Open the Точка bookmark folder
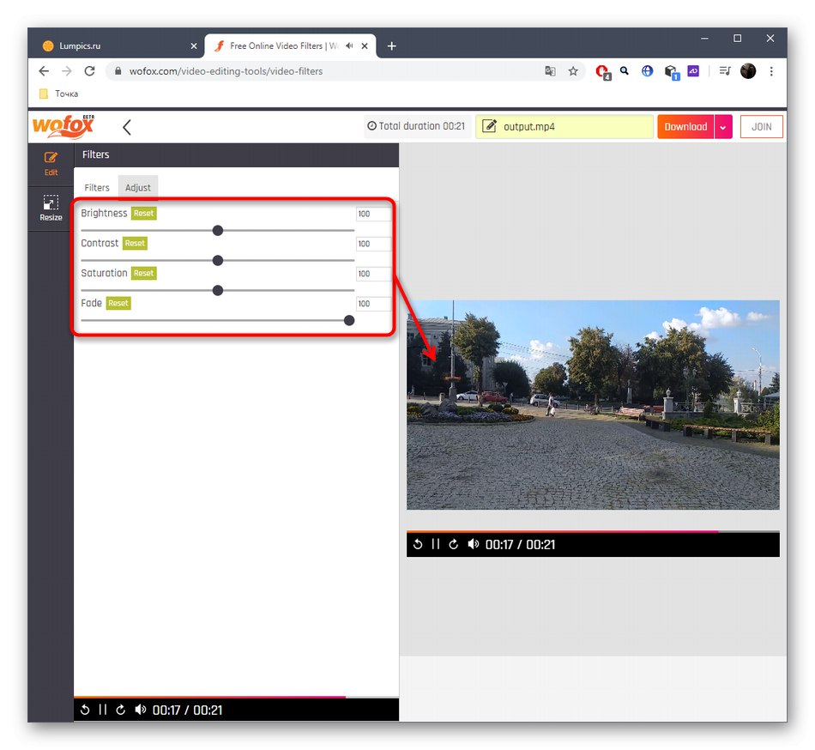The width and height of the screenshot is (815, 750). (58, 94)
